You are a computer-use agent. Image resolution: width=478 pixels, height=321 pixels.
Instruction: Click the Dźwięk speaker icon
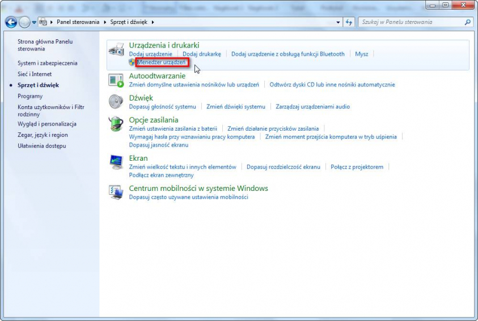pyautogui.click(x=116, y=102)
